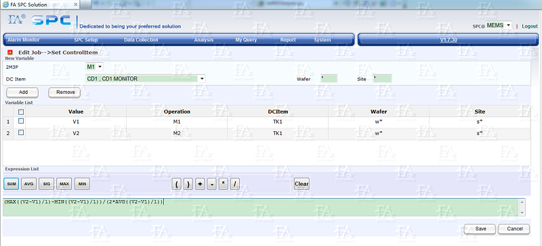Insert the plus operator

click(200, 184)
